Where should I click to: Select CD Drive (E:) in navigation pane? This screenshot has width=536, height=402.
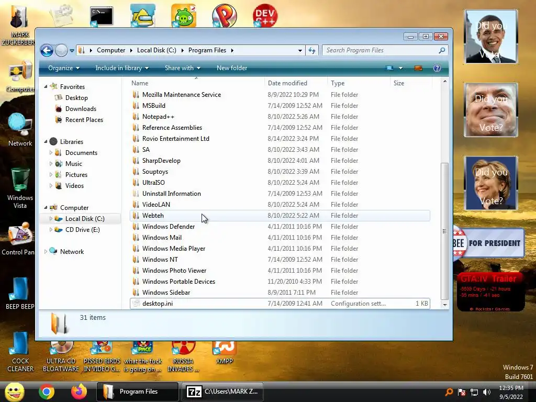[82, 230]
